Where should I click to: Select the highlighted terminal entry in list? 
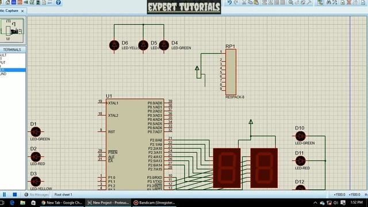pyautogui.click(x=13, y=70)
